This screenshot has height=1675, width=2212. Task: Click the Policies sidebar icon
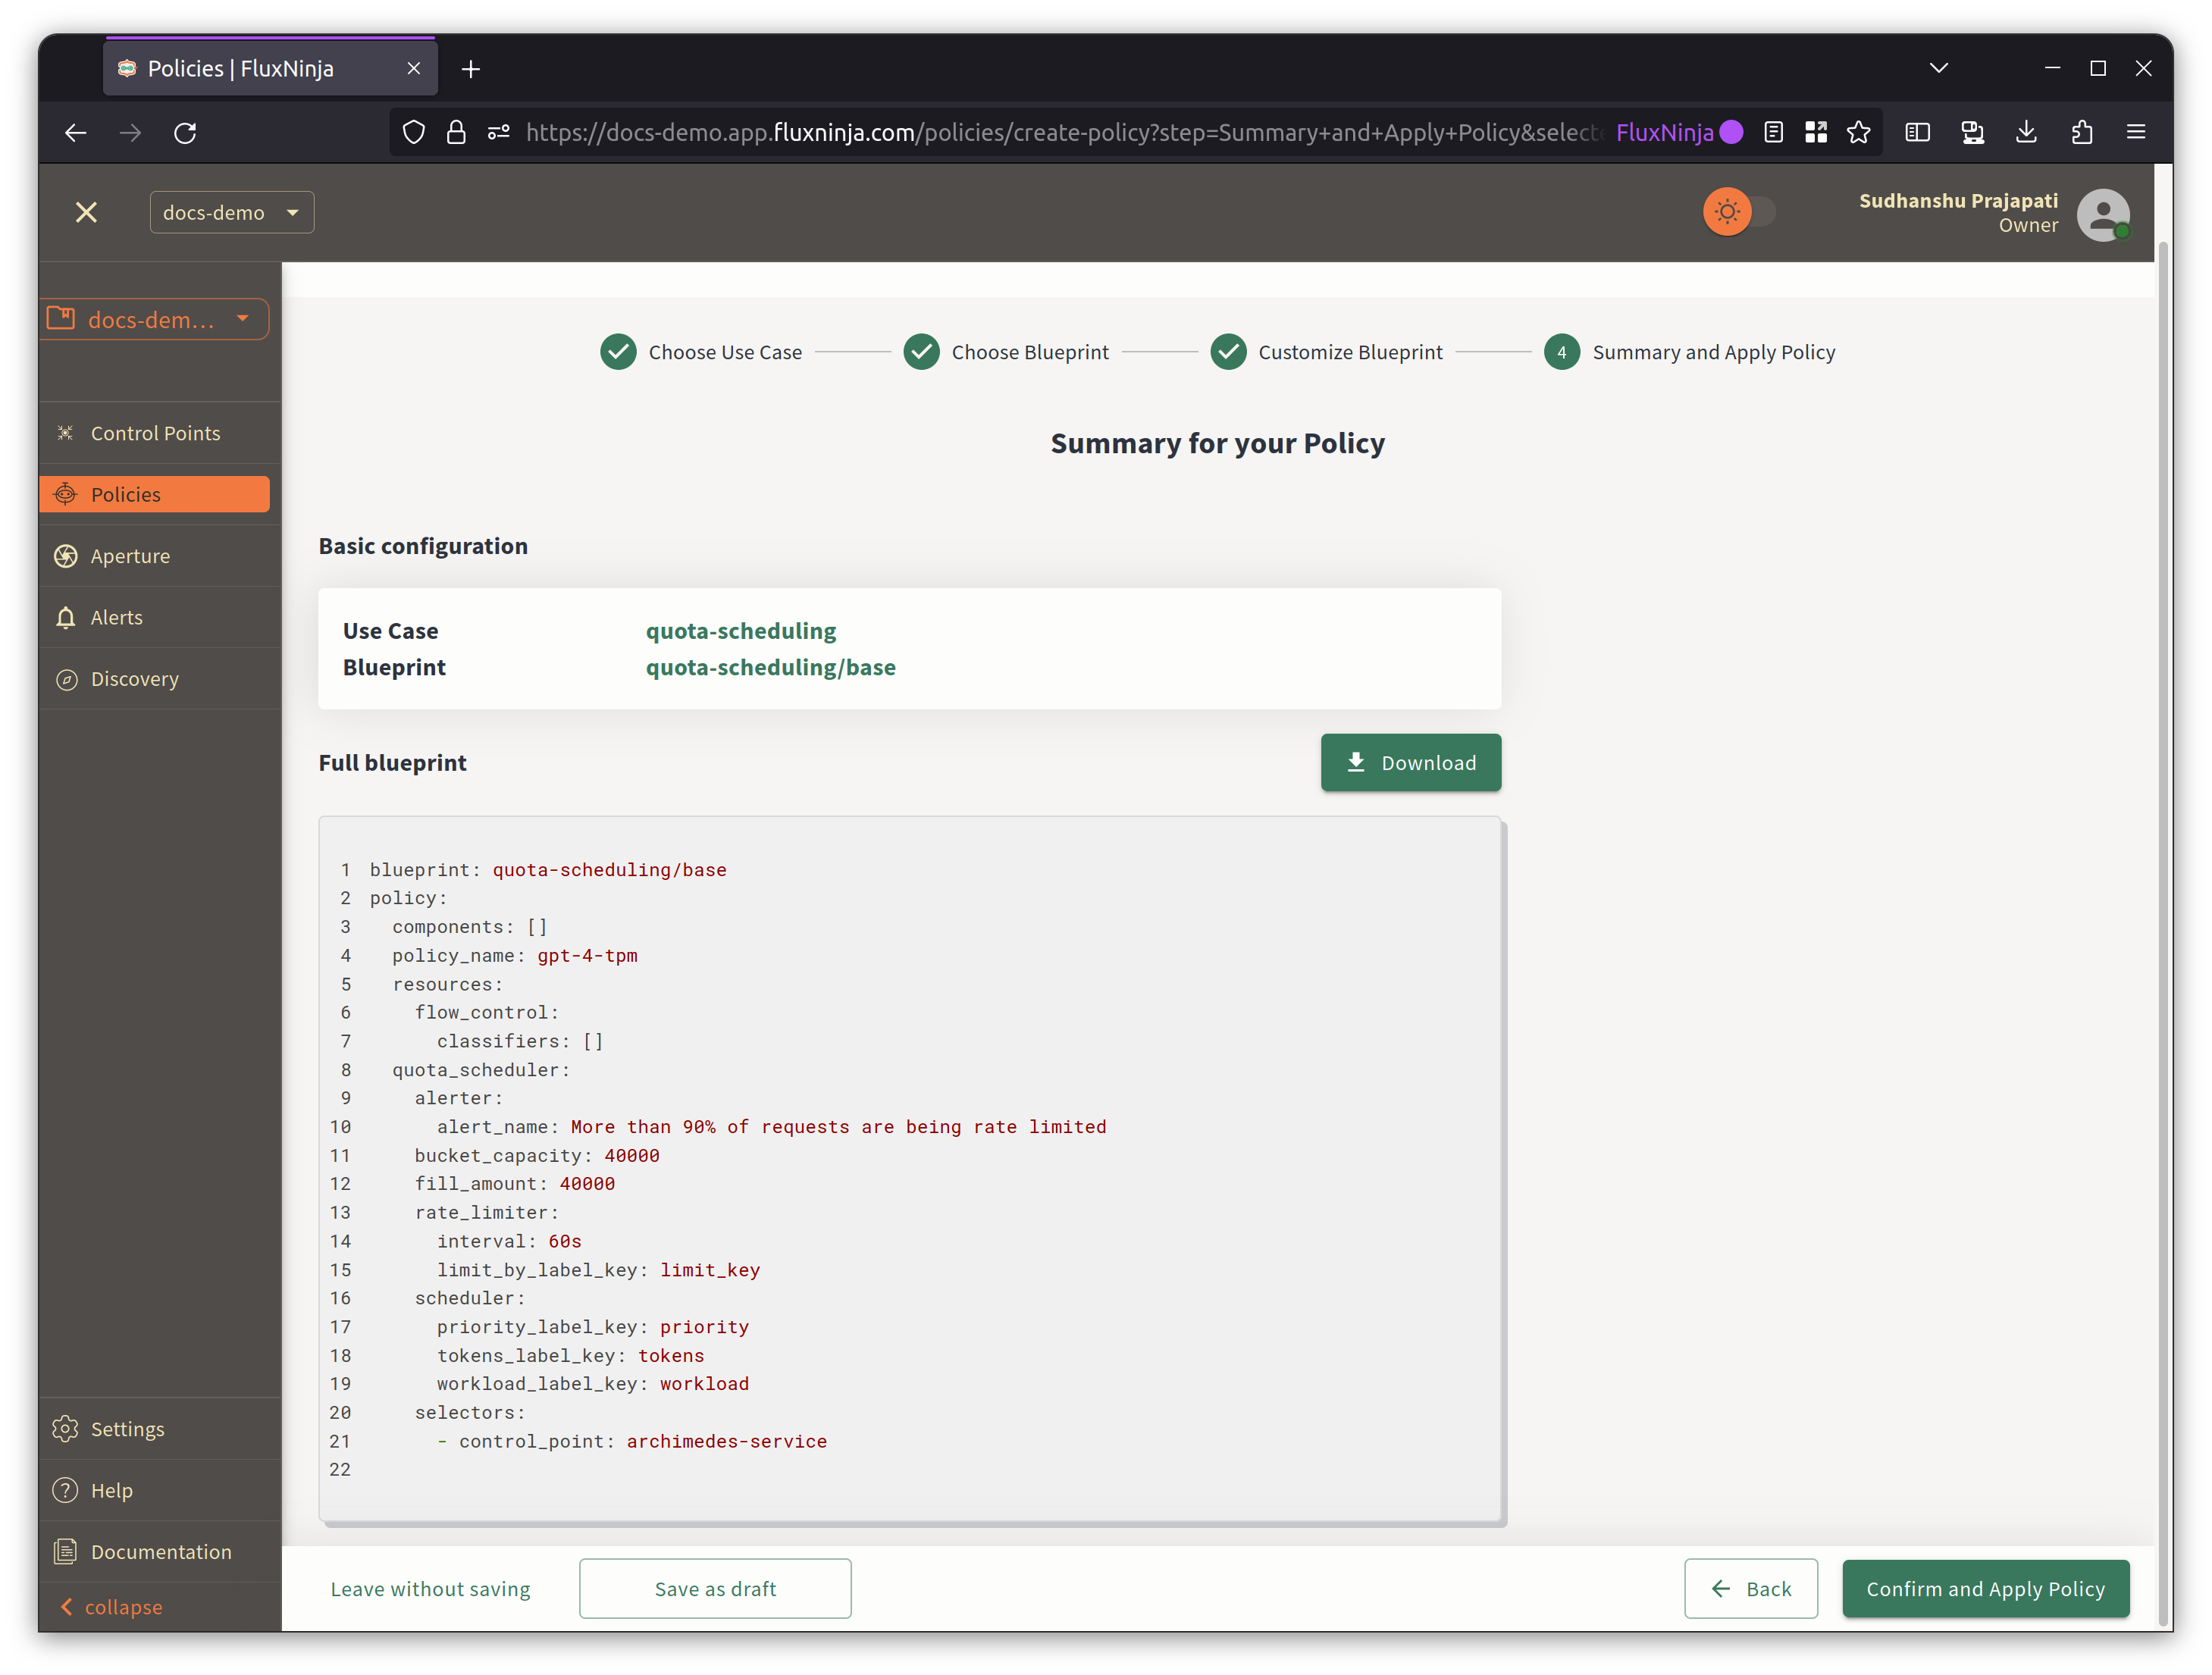click(67, 494)
